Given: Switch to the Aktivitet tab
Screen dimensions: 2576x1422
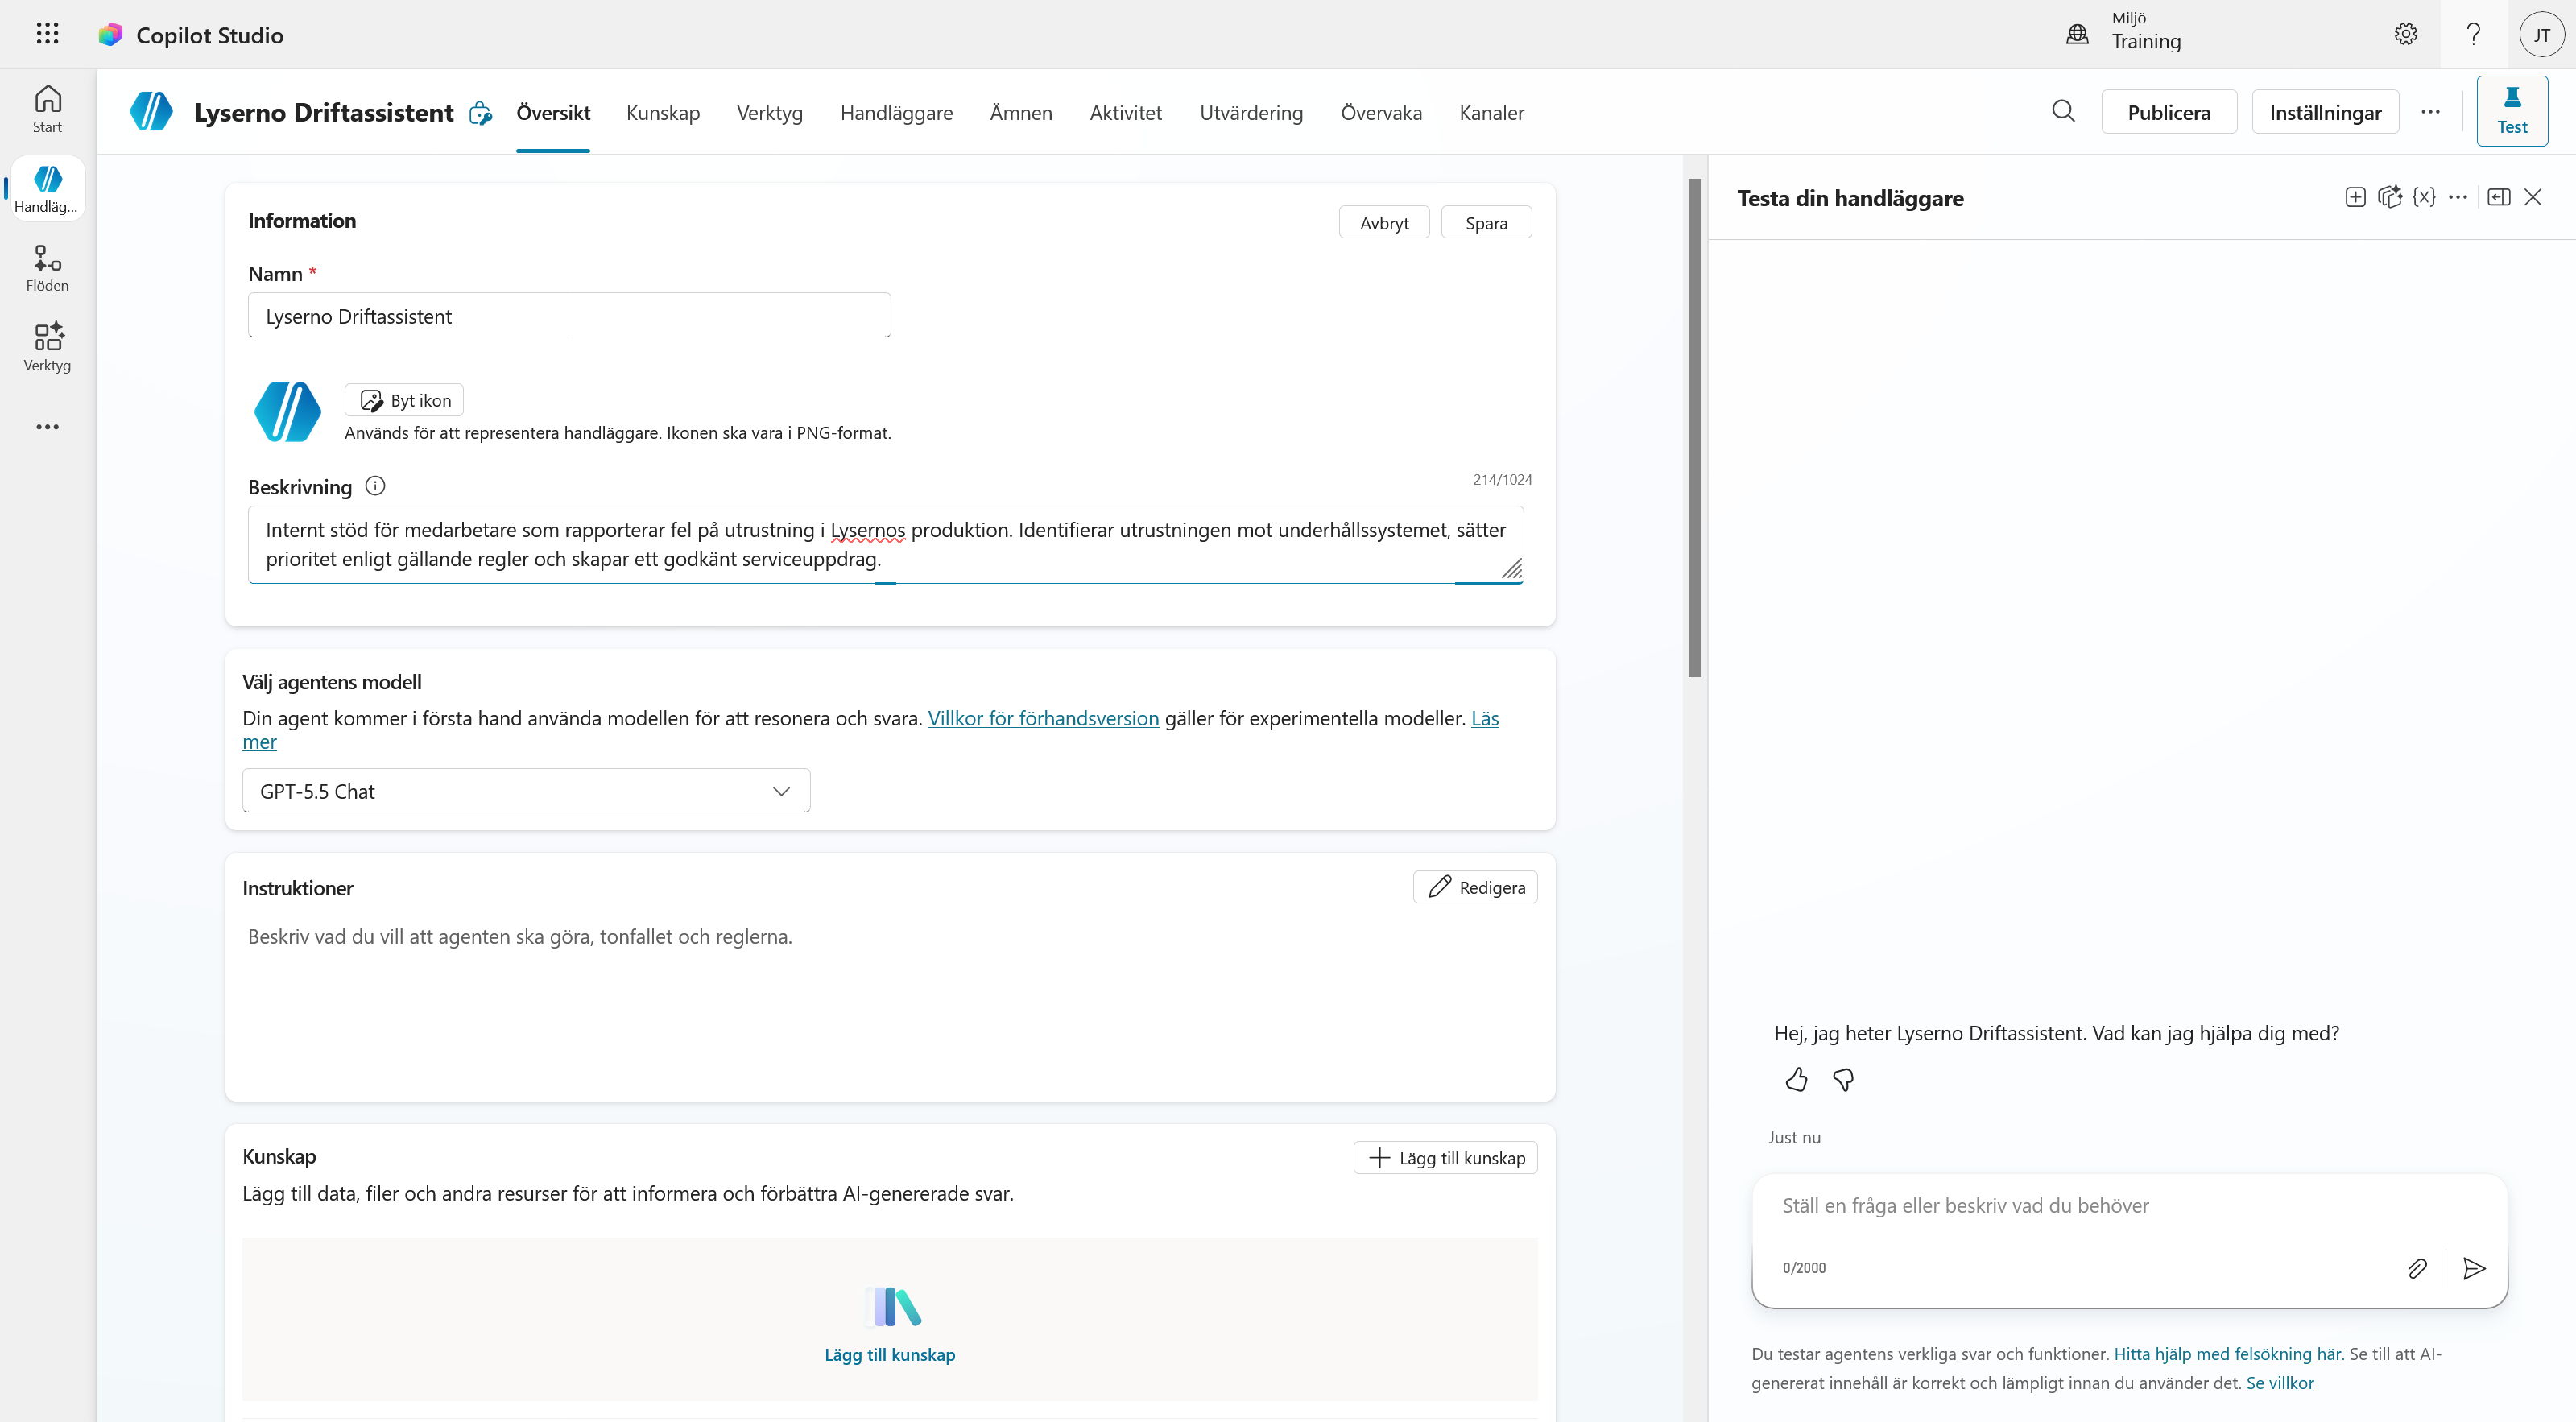Looking at the screenshot, I should click(x=1126, y=112).
